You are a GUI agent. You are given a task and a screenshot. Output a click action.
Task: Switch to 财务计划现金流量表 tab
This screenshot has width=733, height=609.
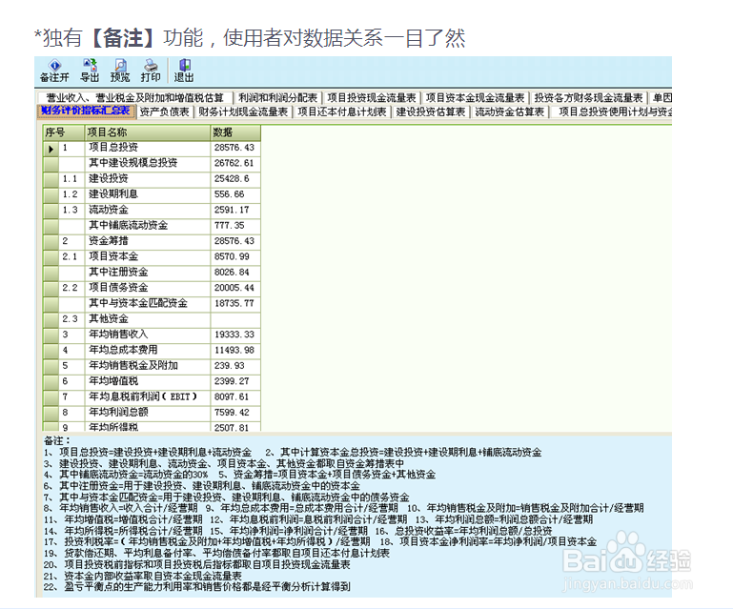(243, 112)
